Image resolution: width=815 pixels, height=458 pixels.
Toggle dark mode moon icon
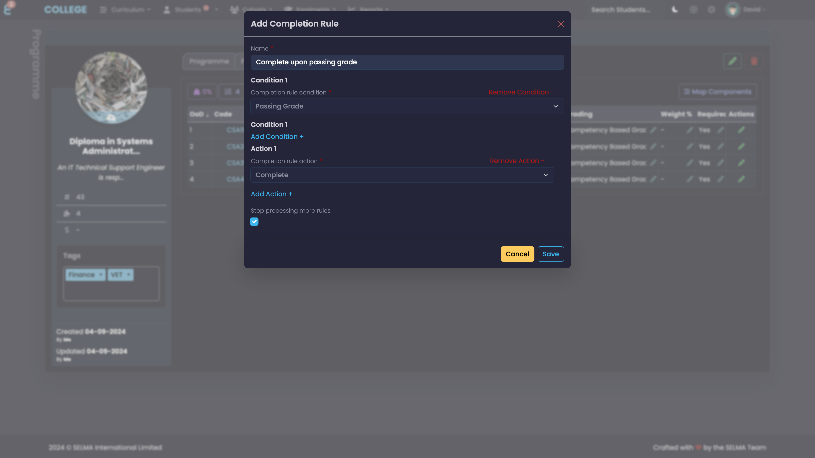click(675, 10)
